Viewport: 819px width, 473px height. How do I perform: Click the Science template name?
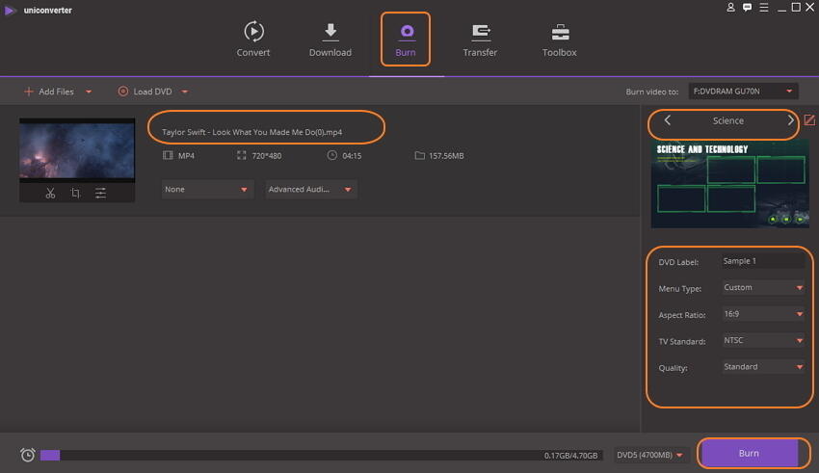tap(728, 120)
